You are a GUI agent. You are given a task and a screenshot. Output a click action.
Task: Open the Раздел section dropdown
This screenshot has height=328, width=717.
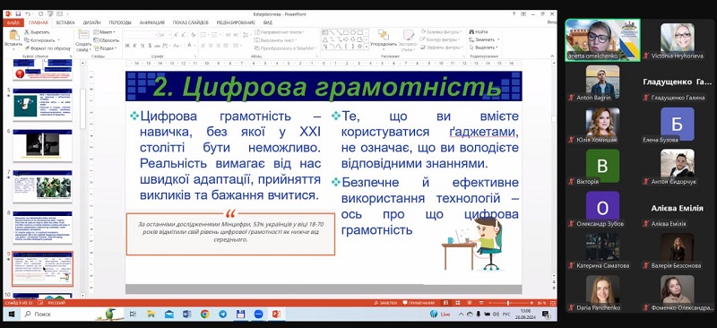[x=105, y=48]
